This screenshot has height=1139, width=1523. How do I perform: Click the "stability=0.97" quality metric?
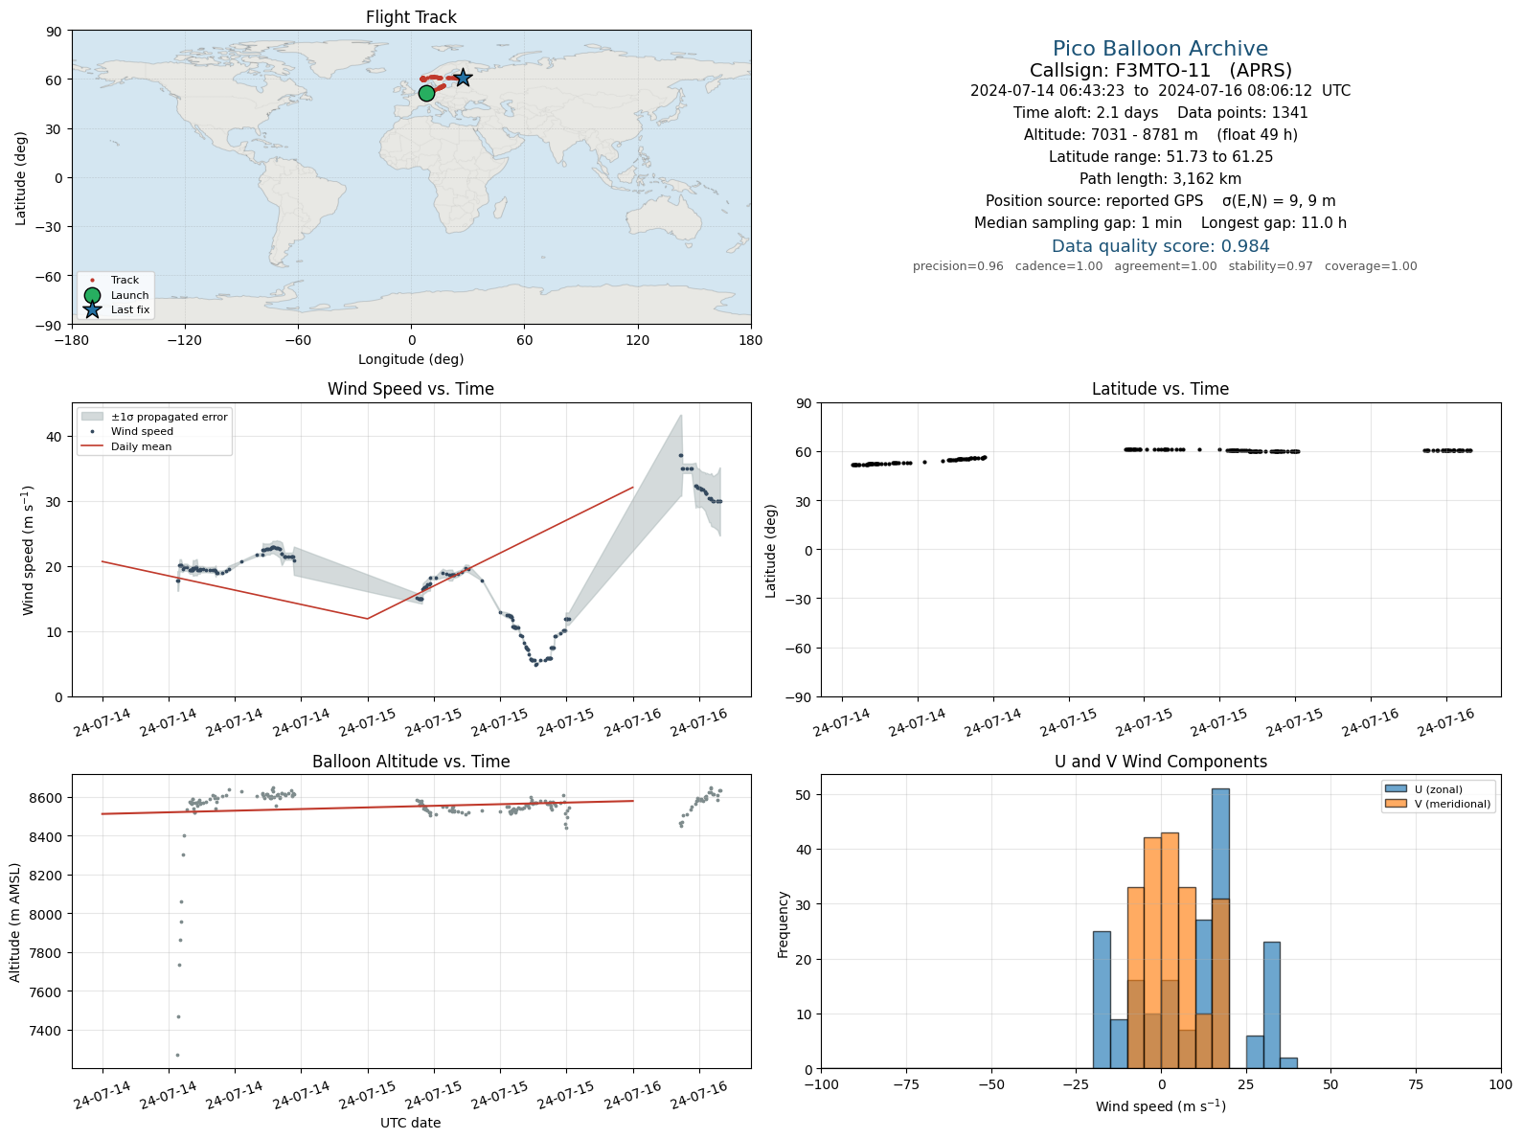pos(1270,266)
